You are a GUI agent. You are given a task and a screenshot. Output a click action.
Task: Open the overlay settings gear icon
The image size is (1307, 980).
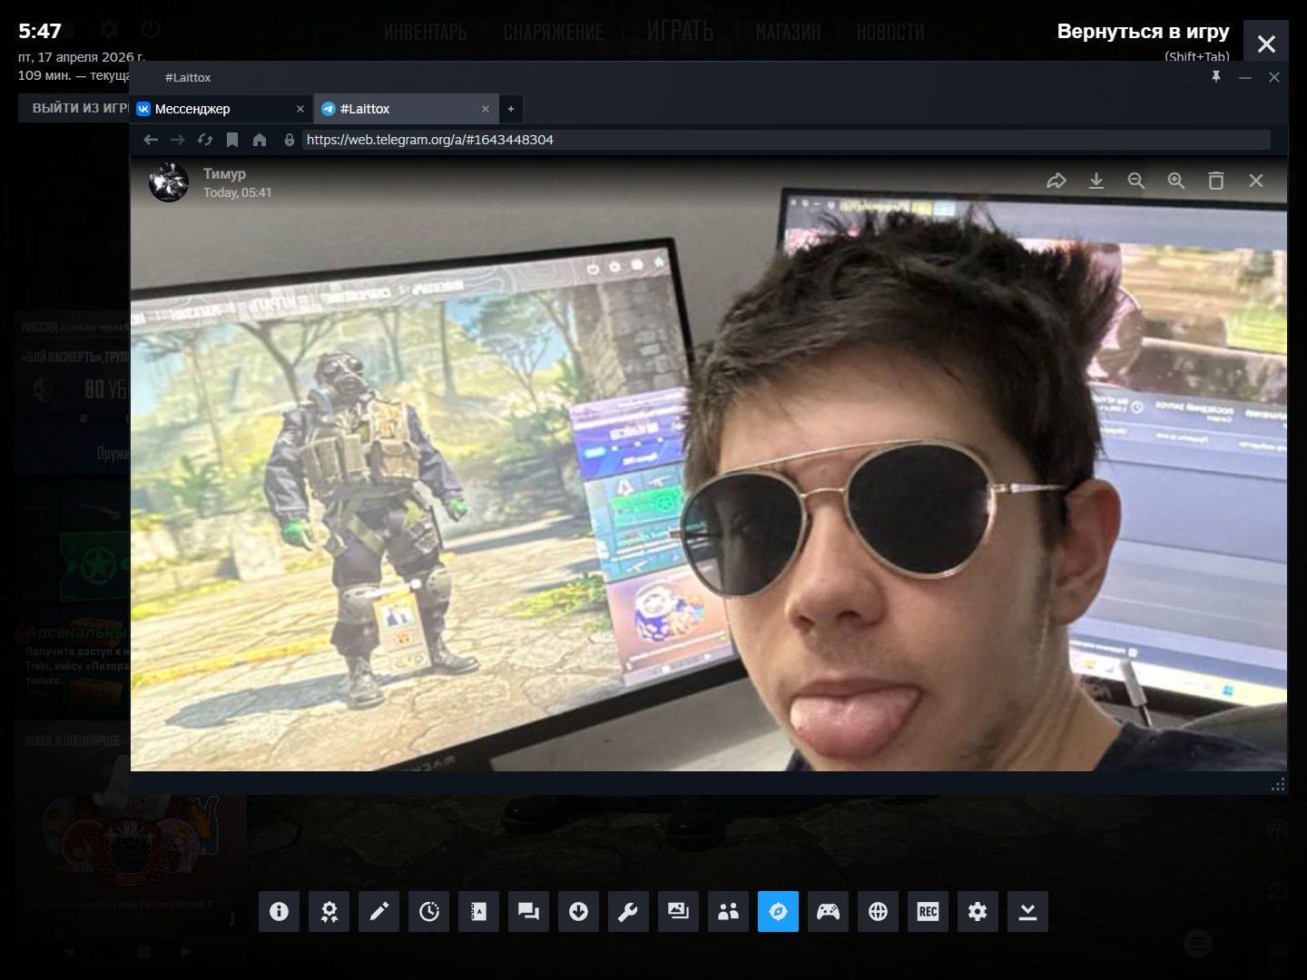coord(978,911)
